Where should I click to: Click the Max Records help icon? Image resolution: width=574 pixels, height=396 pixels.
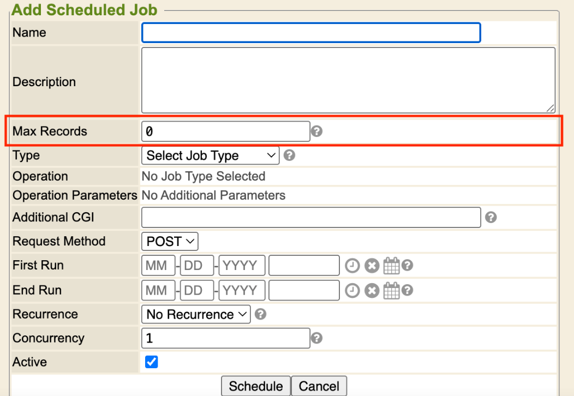tap(316, 131)
